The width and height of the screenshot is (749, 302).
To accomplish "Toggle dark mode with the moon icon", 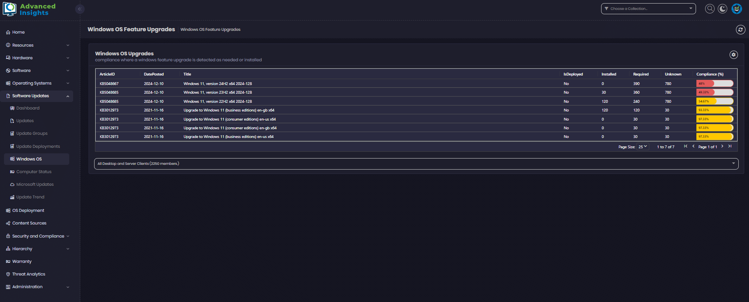I will pos(723,9).
